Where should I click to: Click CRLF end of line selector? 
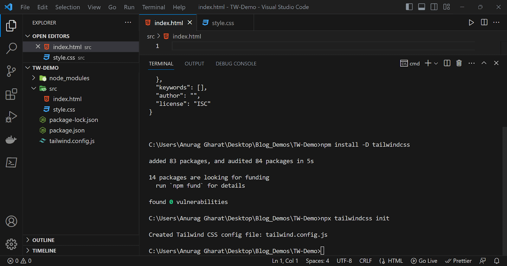[365, 261]
